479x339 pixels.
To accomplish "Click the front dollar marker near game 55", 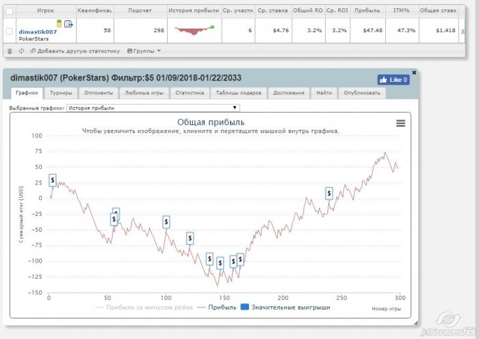I will point(114,219).
